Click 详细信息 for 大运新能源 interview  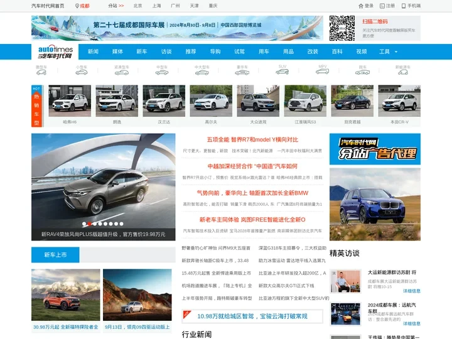coord(412,291)
